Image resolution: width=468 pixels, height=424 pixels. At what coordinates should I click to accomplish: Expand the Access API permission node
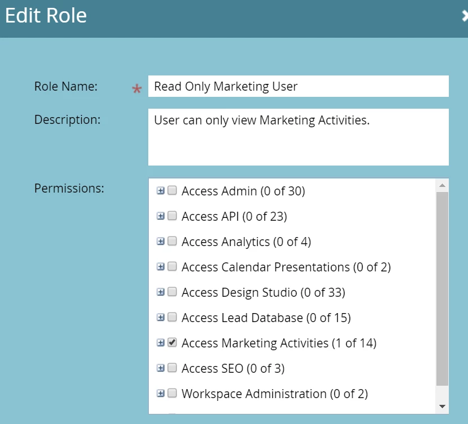(x=161, y=216)
